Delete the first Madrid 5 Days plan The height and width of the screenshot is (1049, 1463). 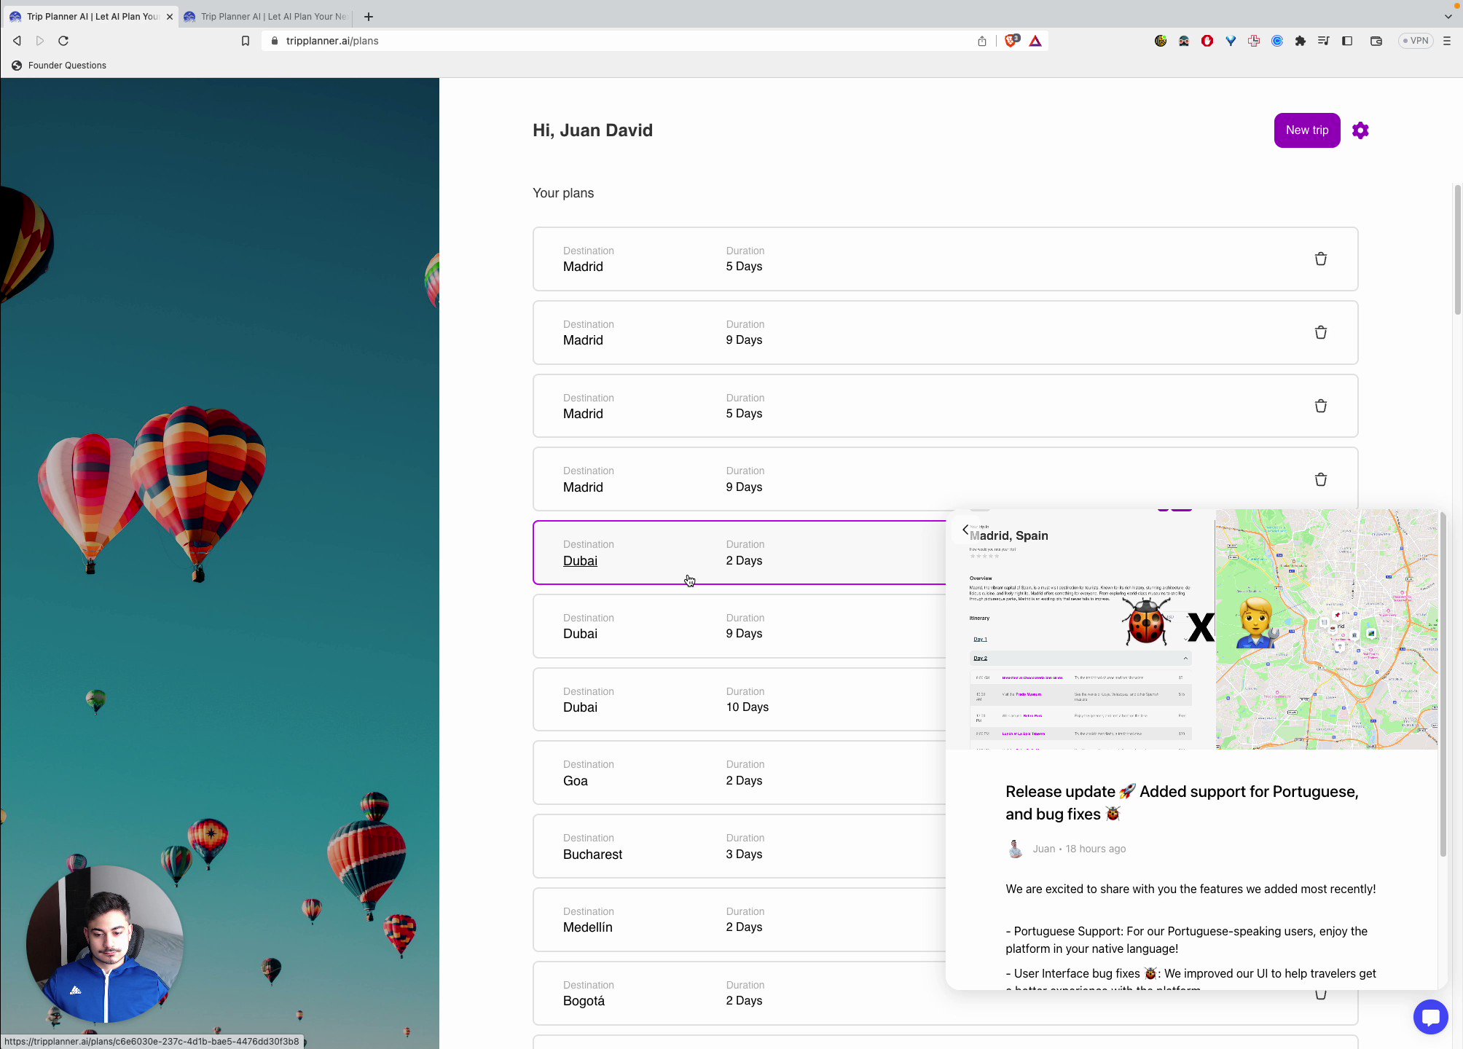pos(1320,259)
